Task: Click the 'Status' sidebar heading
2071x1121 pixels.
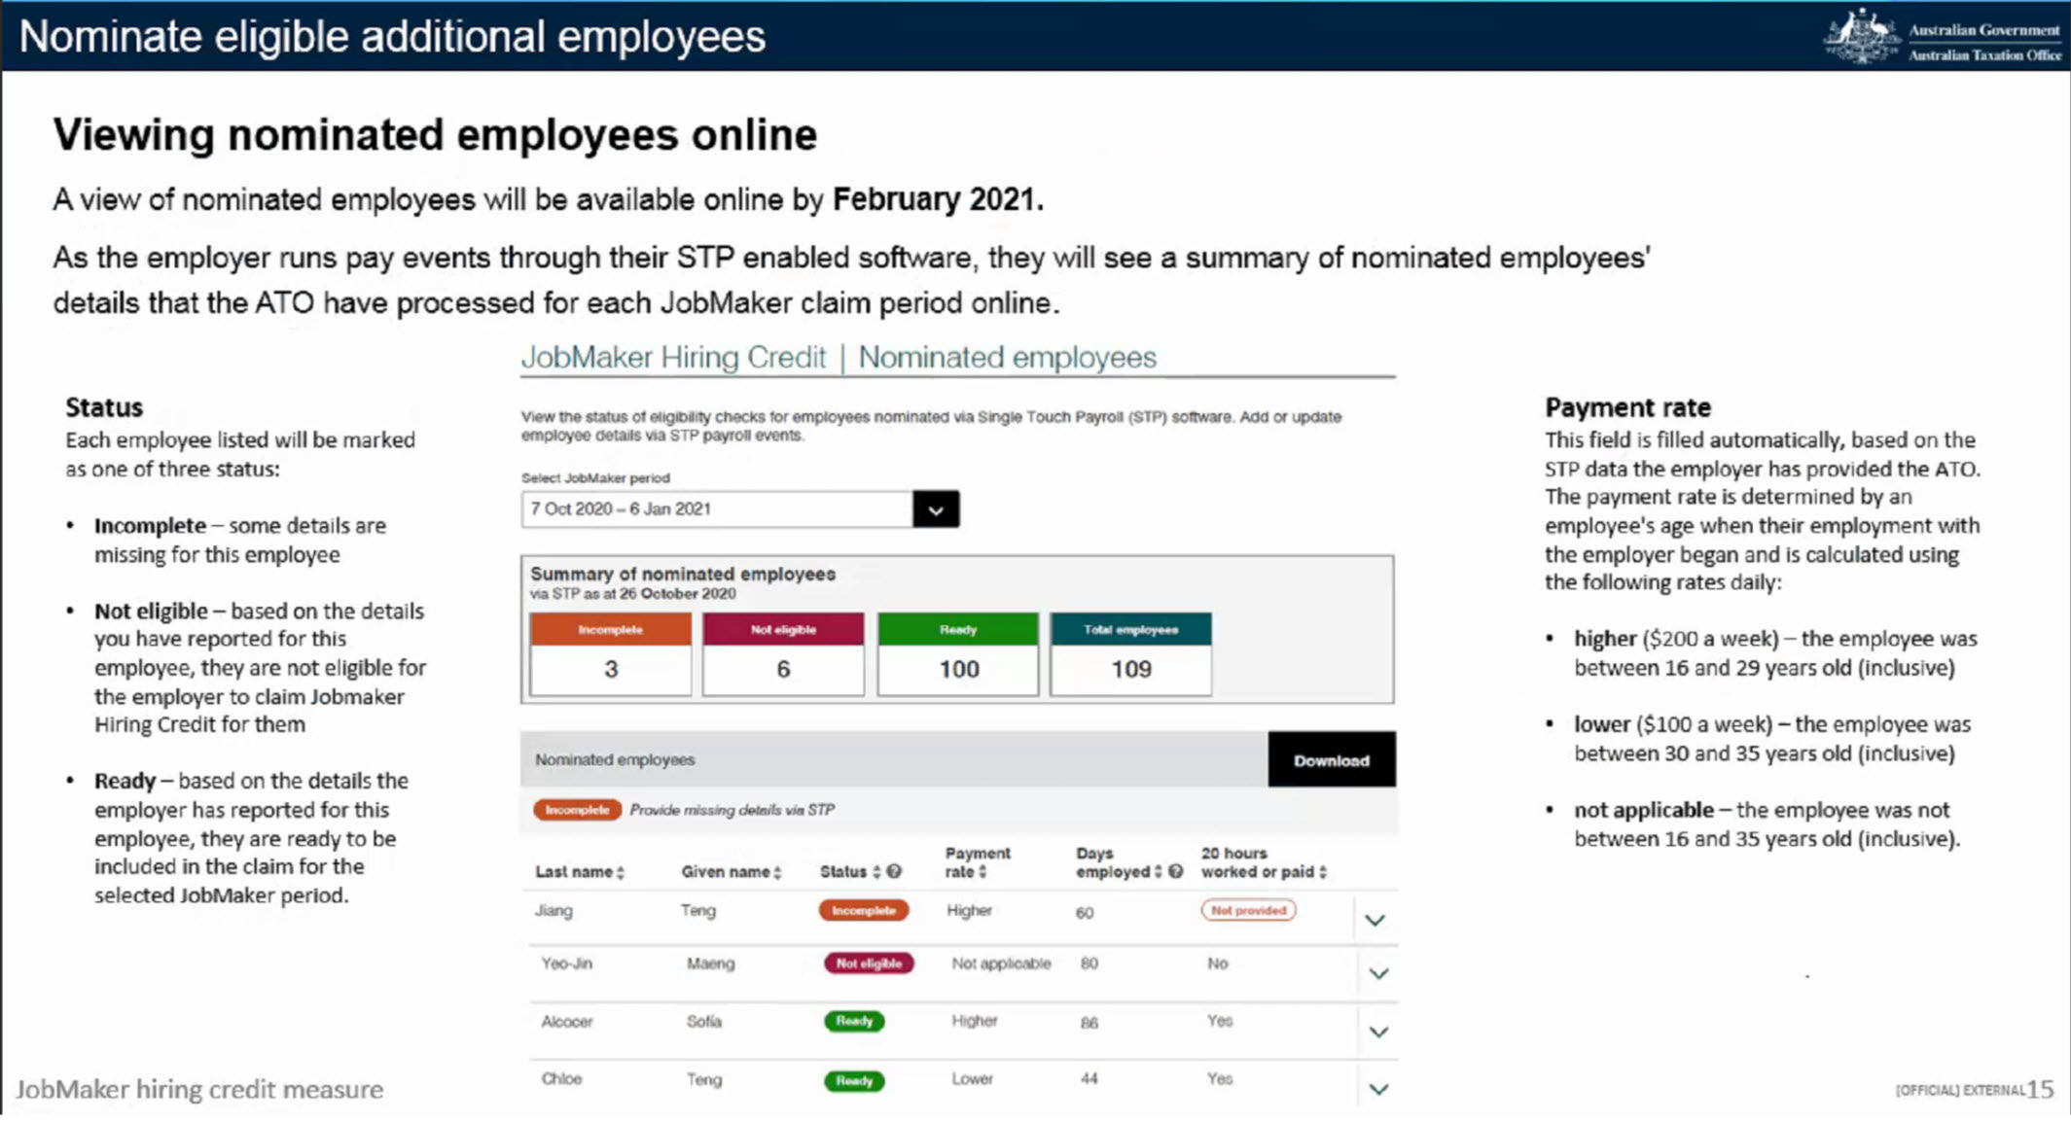Action: point(103,407)
